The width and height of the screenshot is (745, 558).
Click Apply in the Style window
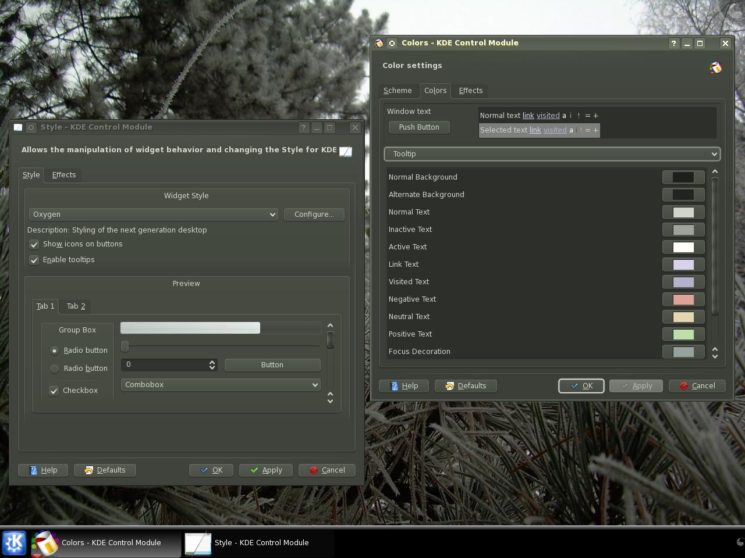coord(266,470)
